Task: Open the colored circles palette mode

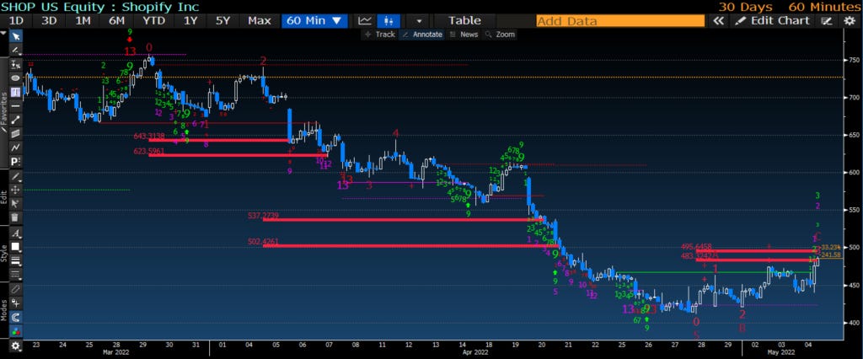Action: click(16, 331)
